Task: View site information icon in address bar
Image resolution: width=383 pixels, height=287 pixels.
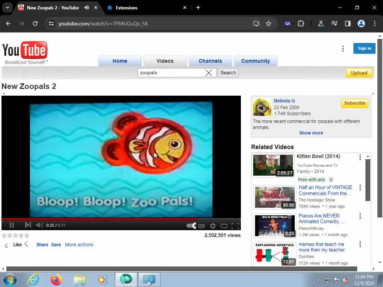Action: click(51, 24)
